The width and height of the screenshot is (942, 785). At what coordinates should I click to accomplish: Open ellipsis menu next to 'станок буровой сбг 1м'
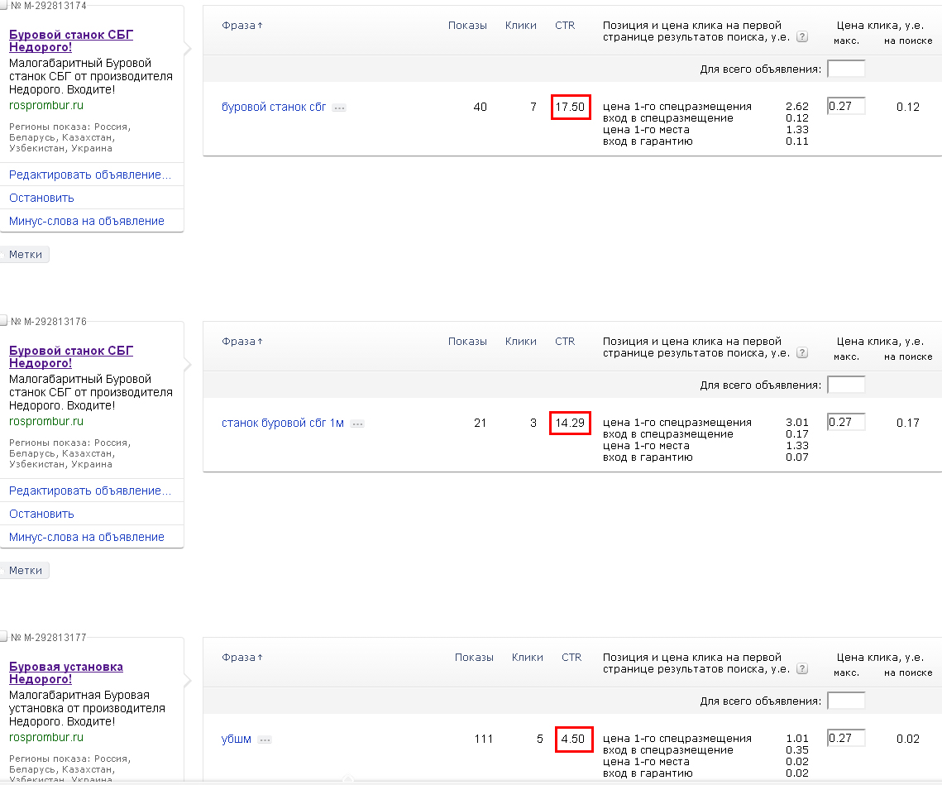tap(357, 424)
